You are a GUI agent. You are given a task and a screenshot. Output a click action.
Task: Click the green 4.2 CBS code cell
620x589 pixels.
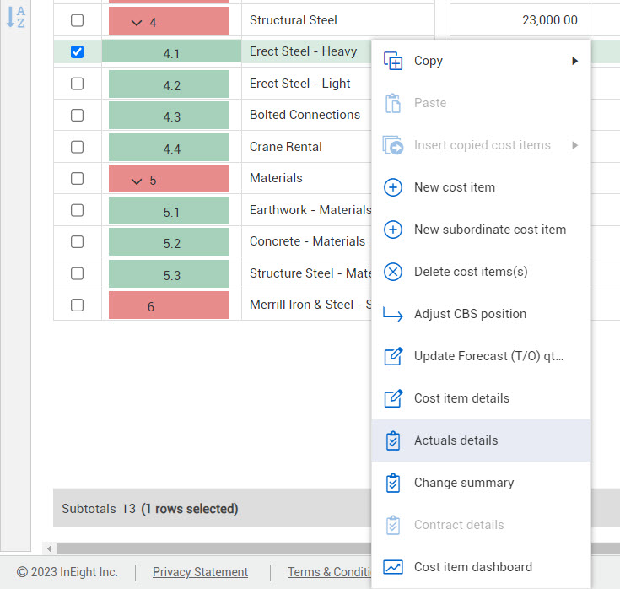171,84
